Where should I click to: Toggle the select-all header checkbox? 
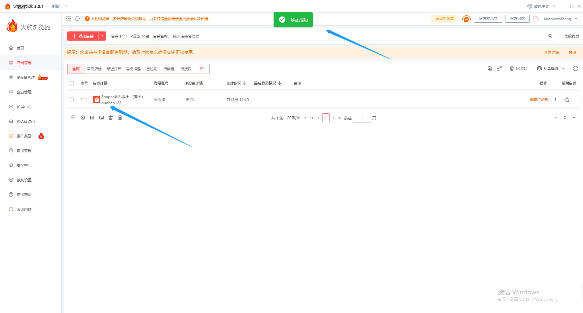(71, 83)
